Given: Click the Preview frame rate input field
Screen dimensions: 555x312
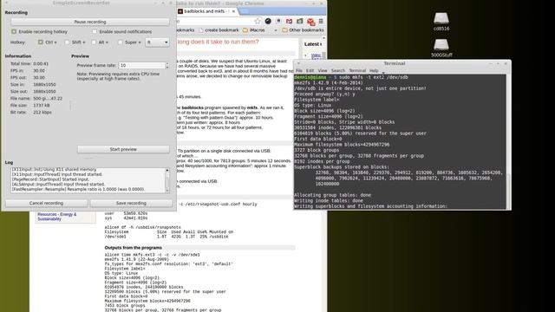Looking at the screenshot, I should click(x=142, y=66).
